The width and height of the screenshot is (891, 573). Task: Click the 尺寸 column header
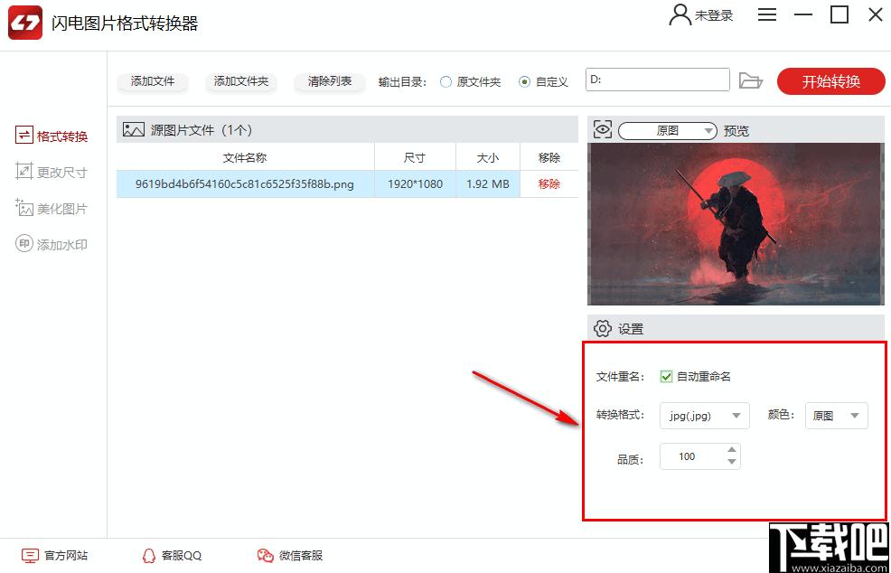click(414, 157)
